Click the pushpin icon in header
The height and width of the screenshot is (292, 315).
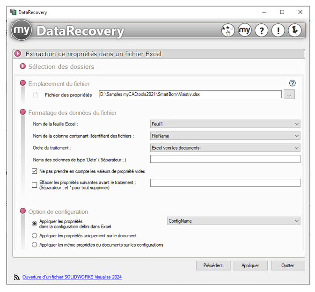tap(295, 30)
